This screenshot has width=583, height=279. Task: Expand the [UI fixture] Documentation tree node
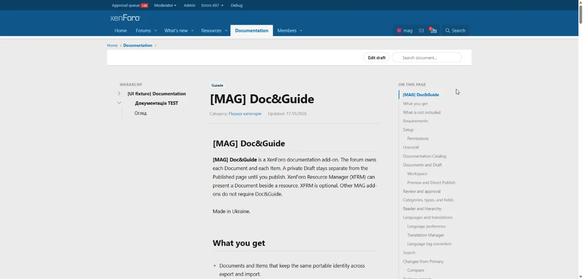click(x=119, y=94)
